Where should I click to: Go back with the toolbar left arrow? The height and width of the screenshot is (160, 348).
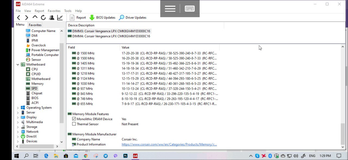pos(18,18)
